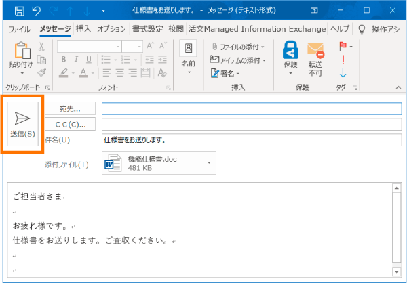
Task: Switch to the オプション ribbon tab
Action: pos(111,29)
